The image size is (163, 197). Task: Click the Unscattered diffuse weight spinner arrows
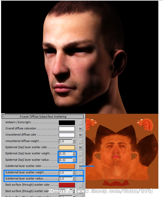pos(74,141)
